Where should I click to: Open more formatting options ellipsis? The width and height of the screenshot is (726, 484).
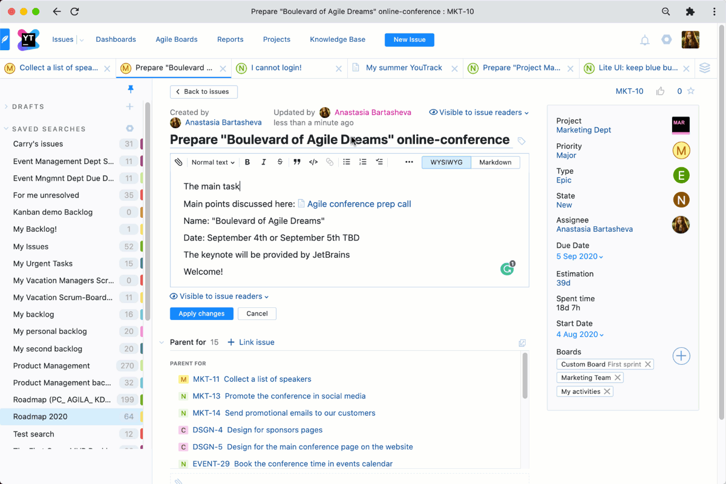(409, 162)
